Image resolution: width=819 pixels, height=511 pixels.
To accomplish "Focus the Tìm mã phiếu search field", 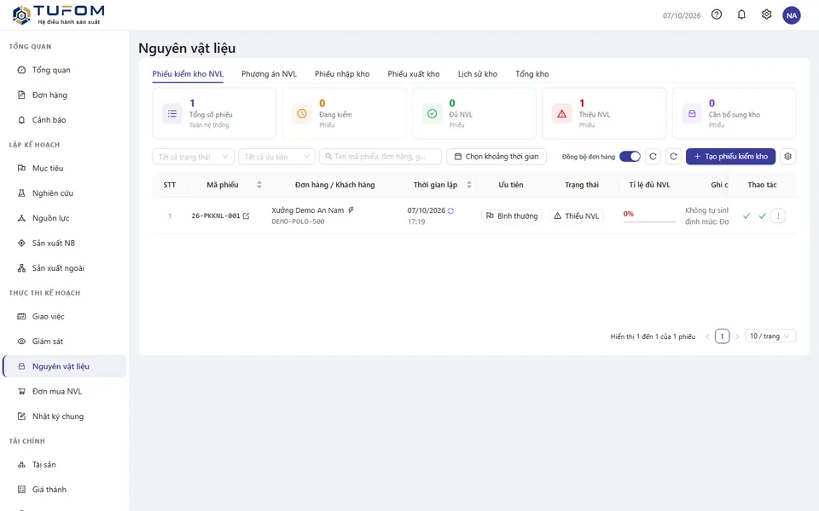I will [380, 157].
